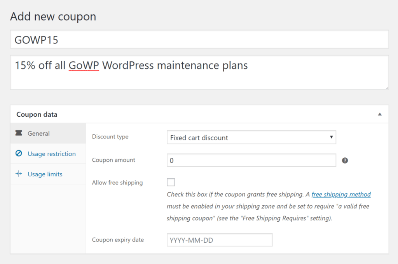Screen dimensions: 398x264
Task: Click the coupon code field GOWP15
Action: click(199, 39)
